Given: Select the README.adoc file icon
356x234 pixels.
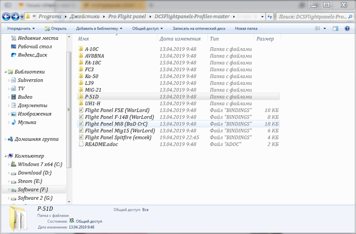Looking at the screenshot, I should pyautogui.click(x=81, y=144).
